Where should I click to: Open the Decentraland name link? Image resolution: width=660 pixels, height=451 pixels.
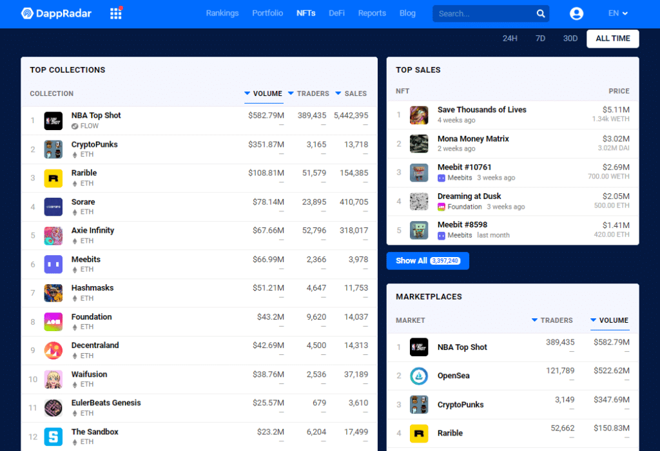[x=95, y=345]
